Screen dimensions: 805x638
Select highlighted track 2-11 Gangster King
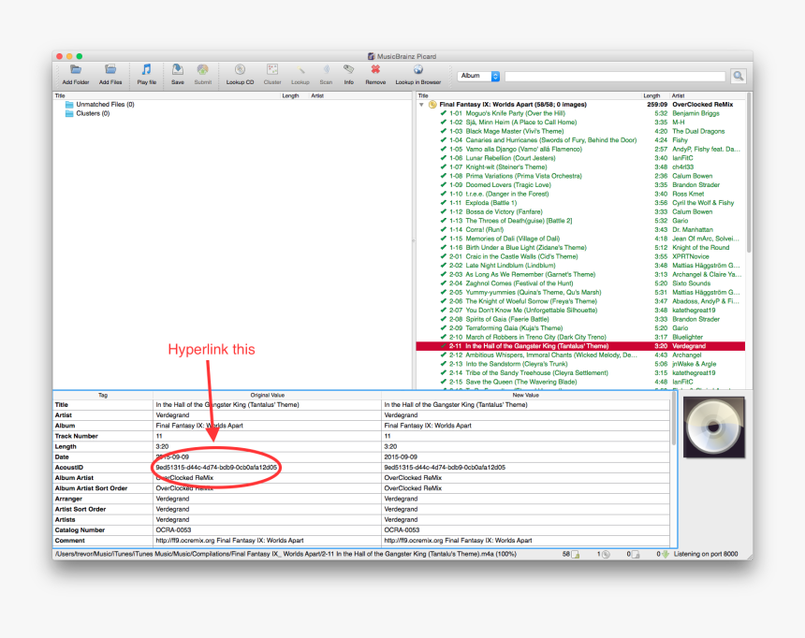(x=580, y=346)
